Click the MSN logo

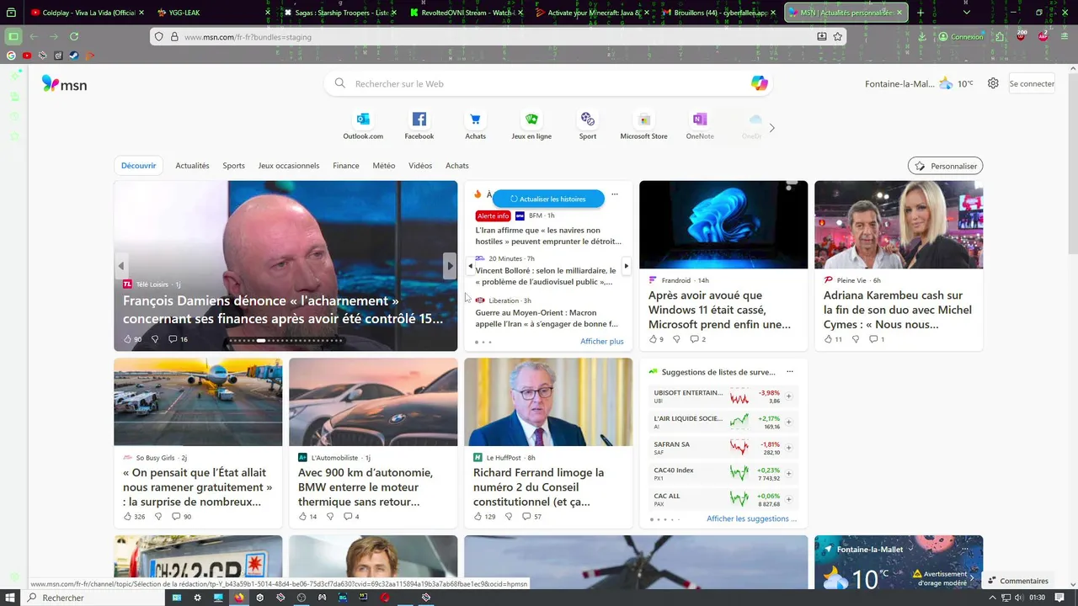pyautogui.click(x=64, y=84)
